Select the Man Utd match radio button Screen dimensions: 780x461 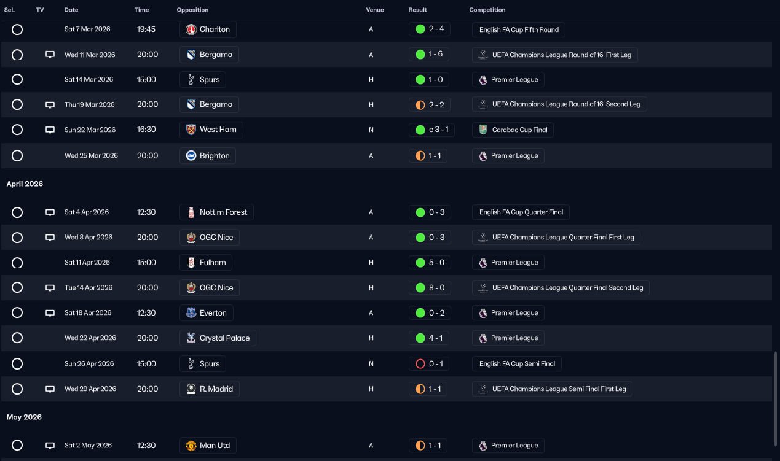coord(17,446)
